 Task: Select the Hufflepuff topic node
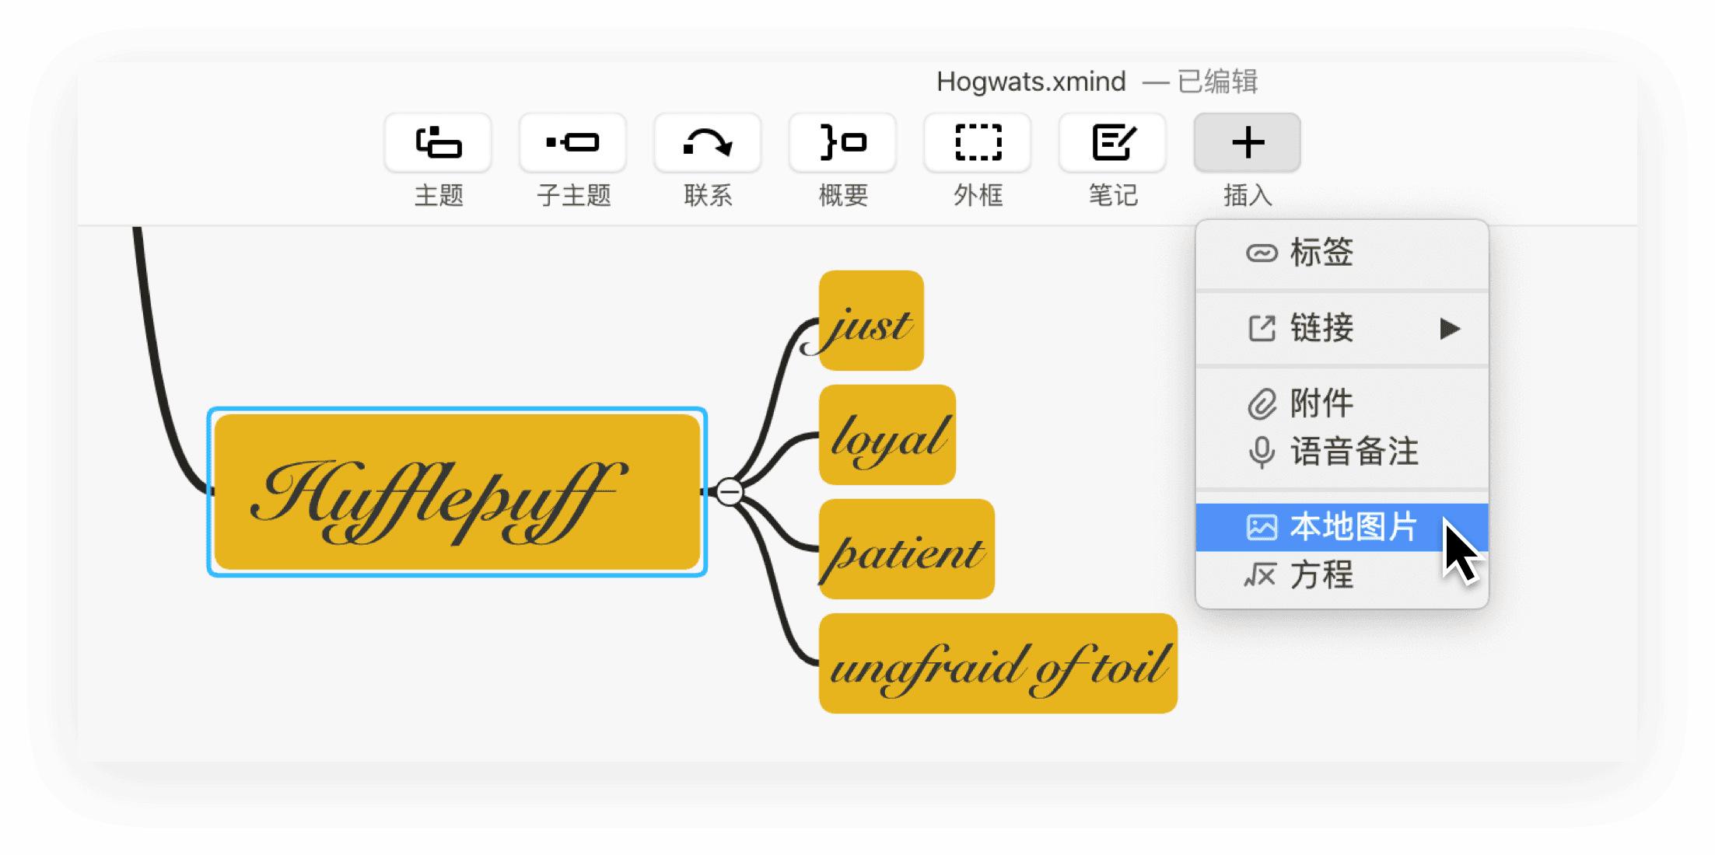pyautogui.click(x=457, y=492)
